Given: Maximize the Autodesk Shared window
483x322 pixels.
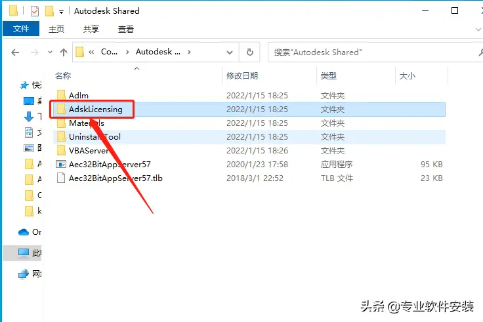Looking at the screenshot, I should point(455,10).
